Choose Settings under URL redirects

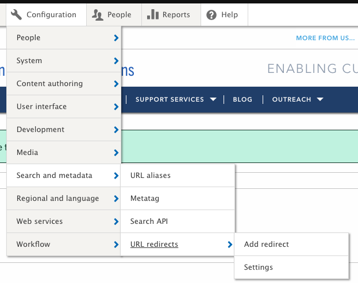[x=258, y=267]
